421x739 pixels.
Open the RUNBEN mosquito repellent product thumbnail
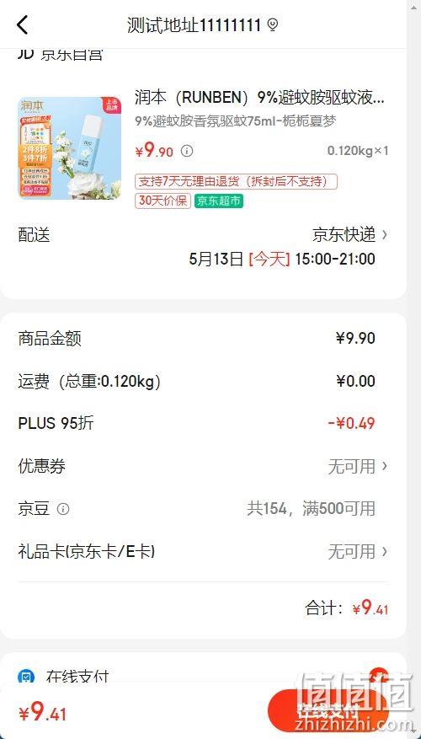[69, 148]
